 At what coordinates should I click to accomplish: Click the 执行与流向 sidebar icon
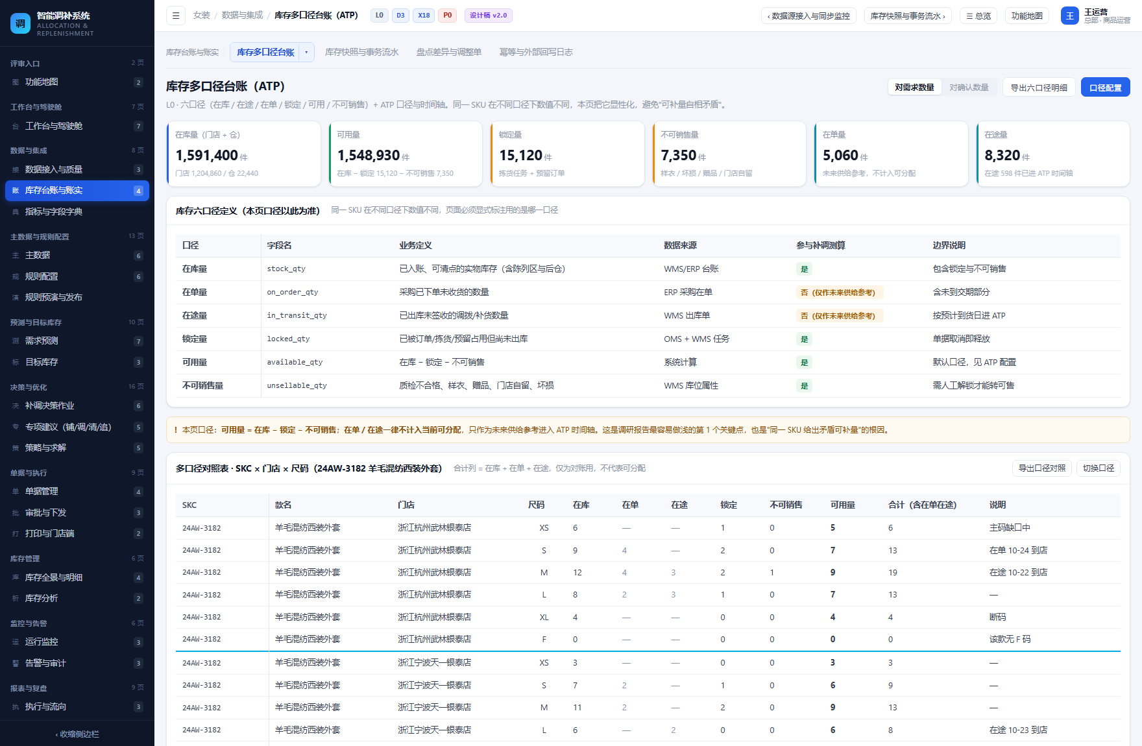(x=16, y=707)
